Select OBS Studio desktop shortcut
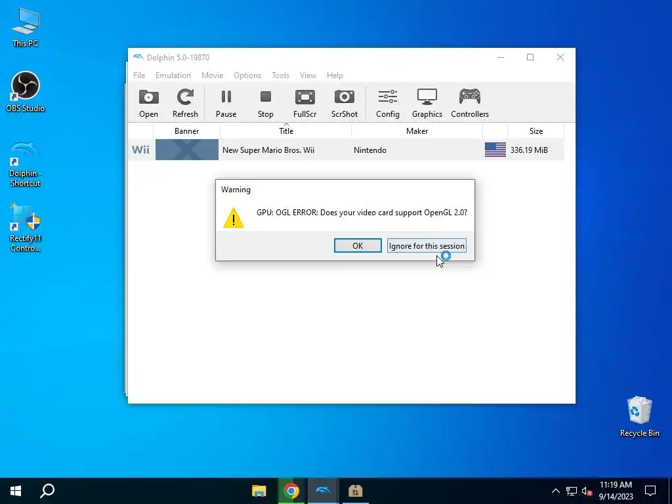The height and width of the screenshot is (504, 672). click(x=26, y=92)
